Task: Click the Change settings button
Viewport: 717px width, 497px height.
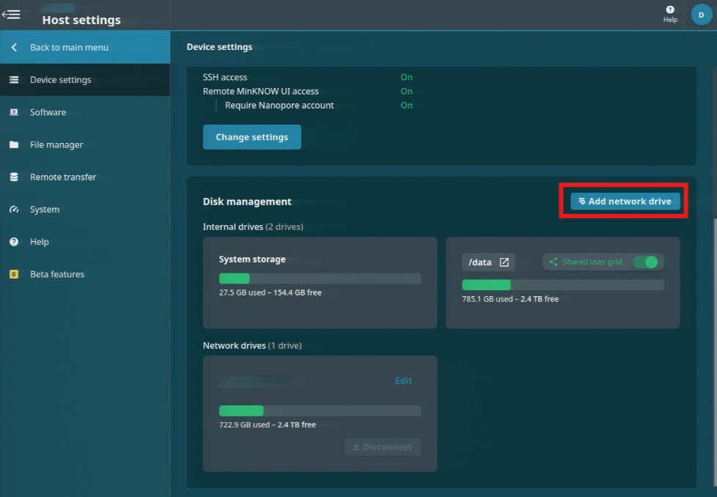Action: tap(251, 136)
